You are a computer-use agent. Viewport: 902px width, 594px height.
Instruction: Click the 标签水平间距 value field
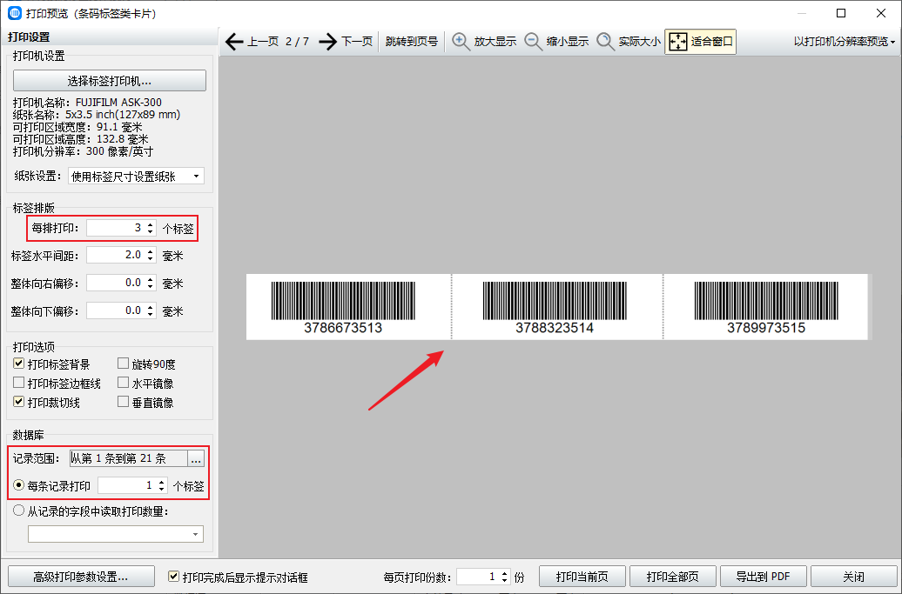pos(116,255)
